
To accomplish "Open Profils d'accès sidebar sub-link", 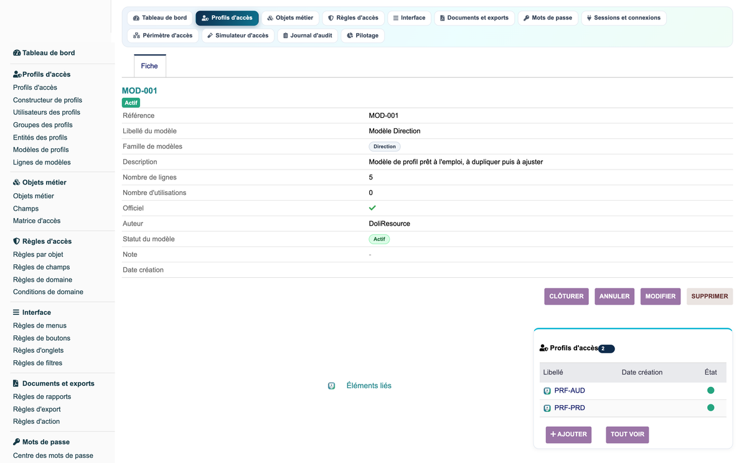I will pyautogui.click(x=35, y=88).
